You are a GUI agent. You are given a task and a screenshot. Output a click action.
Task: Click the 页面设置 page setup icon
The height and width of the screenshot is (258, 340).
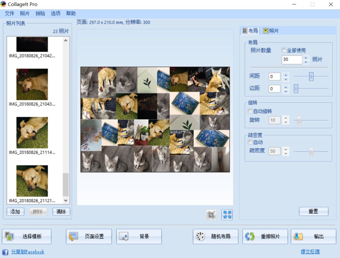[72, 236]
